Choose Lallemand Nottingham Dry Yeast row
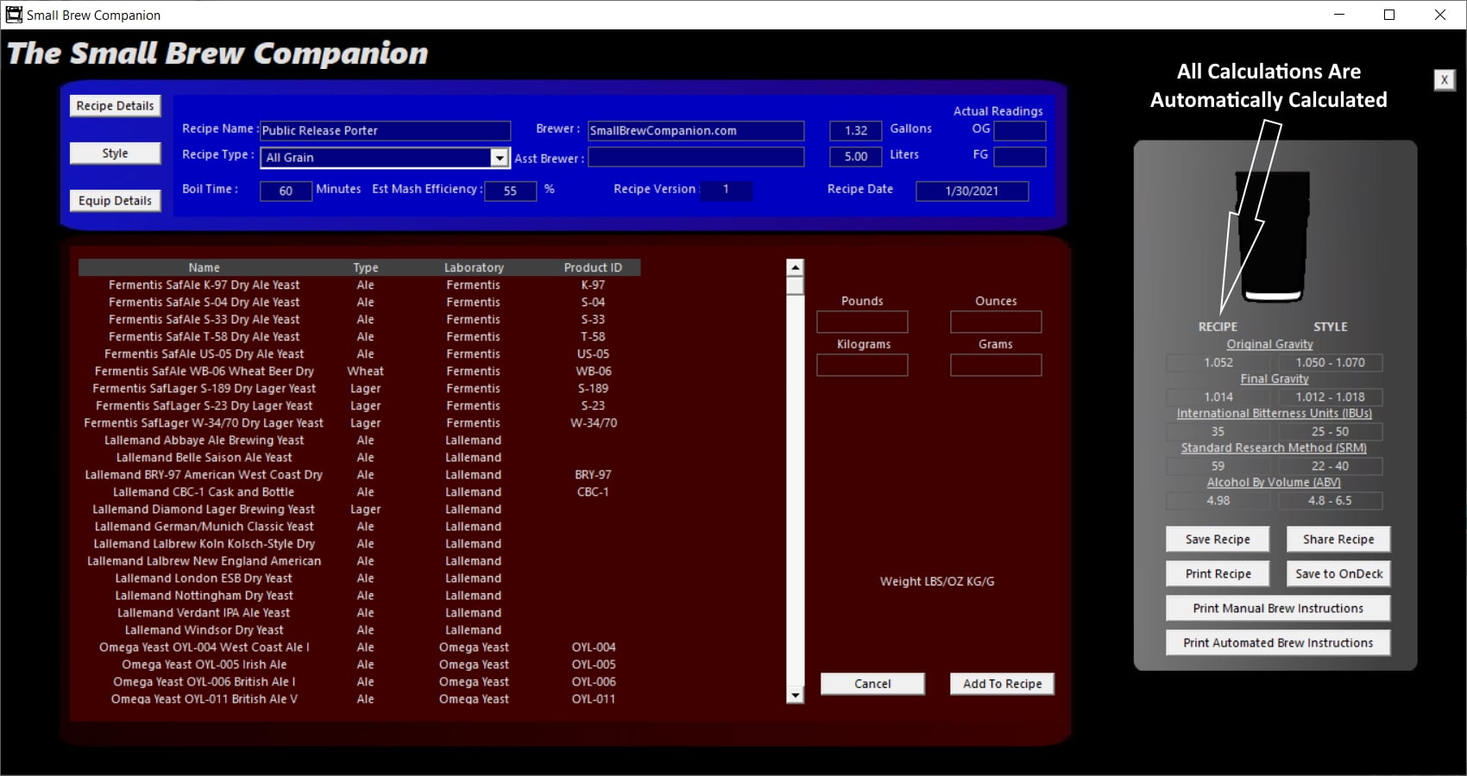 pos(205,596)
